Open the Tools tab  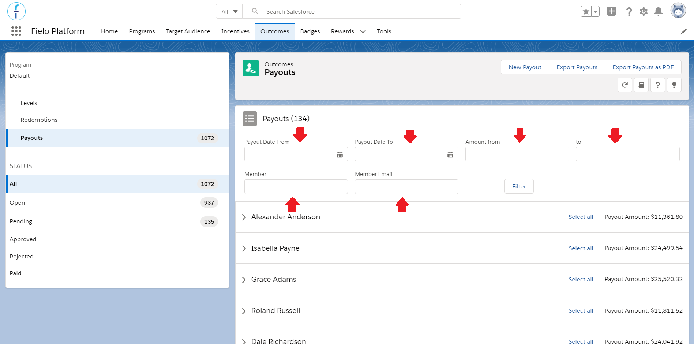(384, 31)
